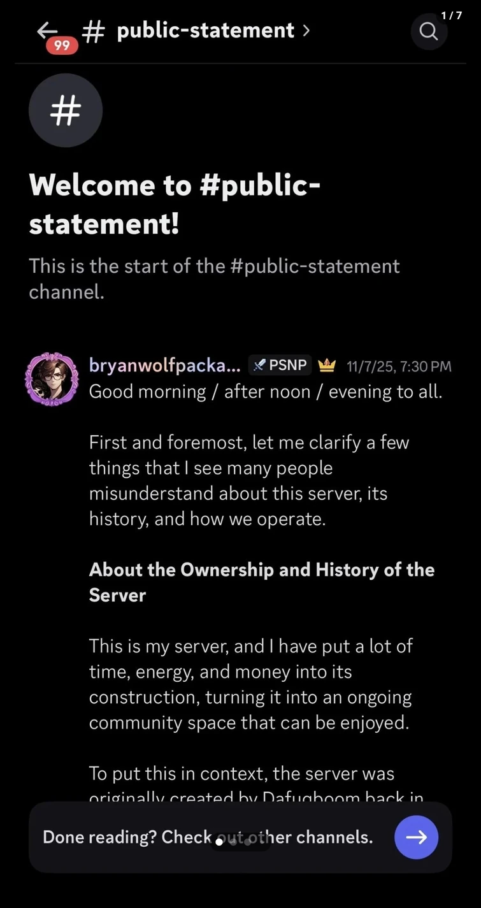
Task: Select the first page indicator dot
Action: coord(219,842)
